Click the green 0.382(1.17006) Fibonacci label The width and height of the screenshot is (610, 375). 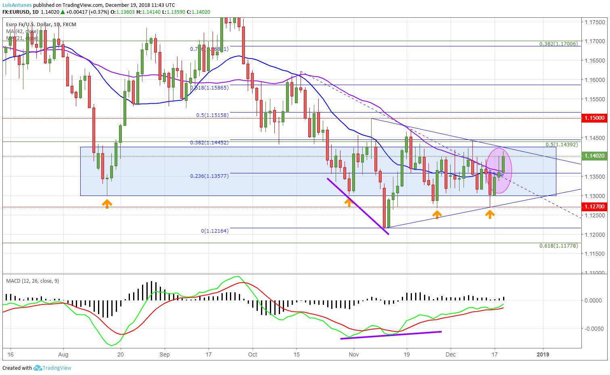pyautogui.click(x=558, y=44)
